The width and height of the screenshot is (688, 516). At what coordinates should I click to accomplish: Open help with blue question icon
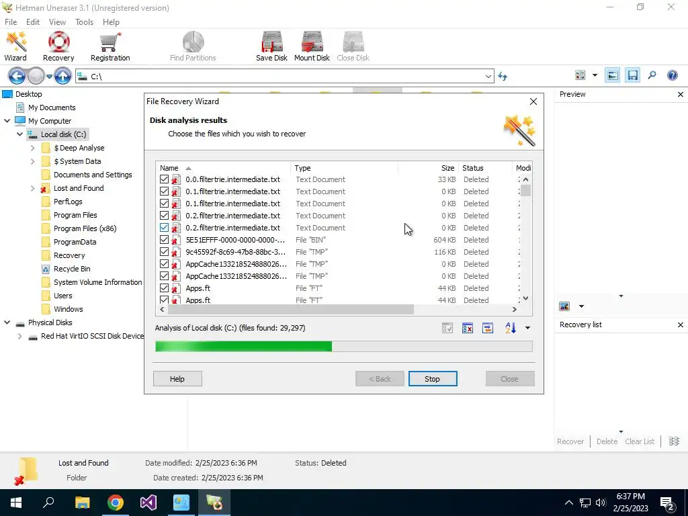(x=672, y=75)
